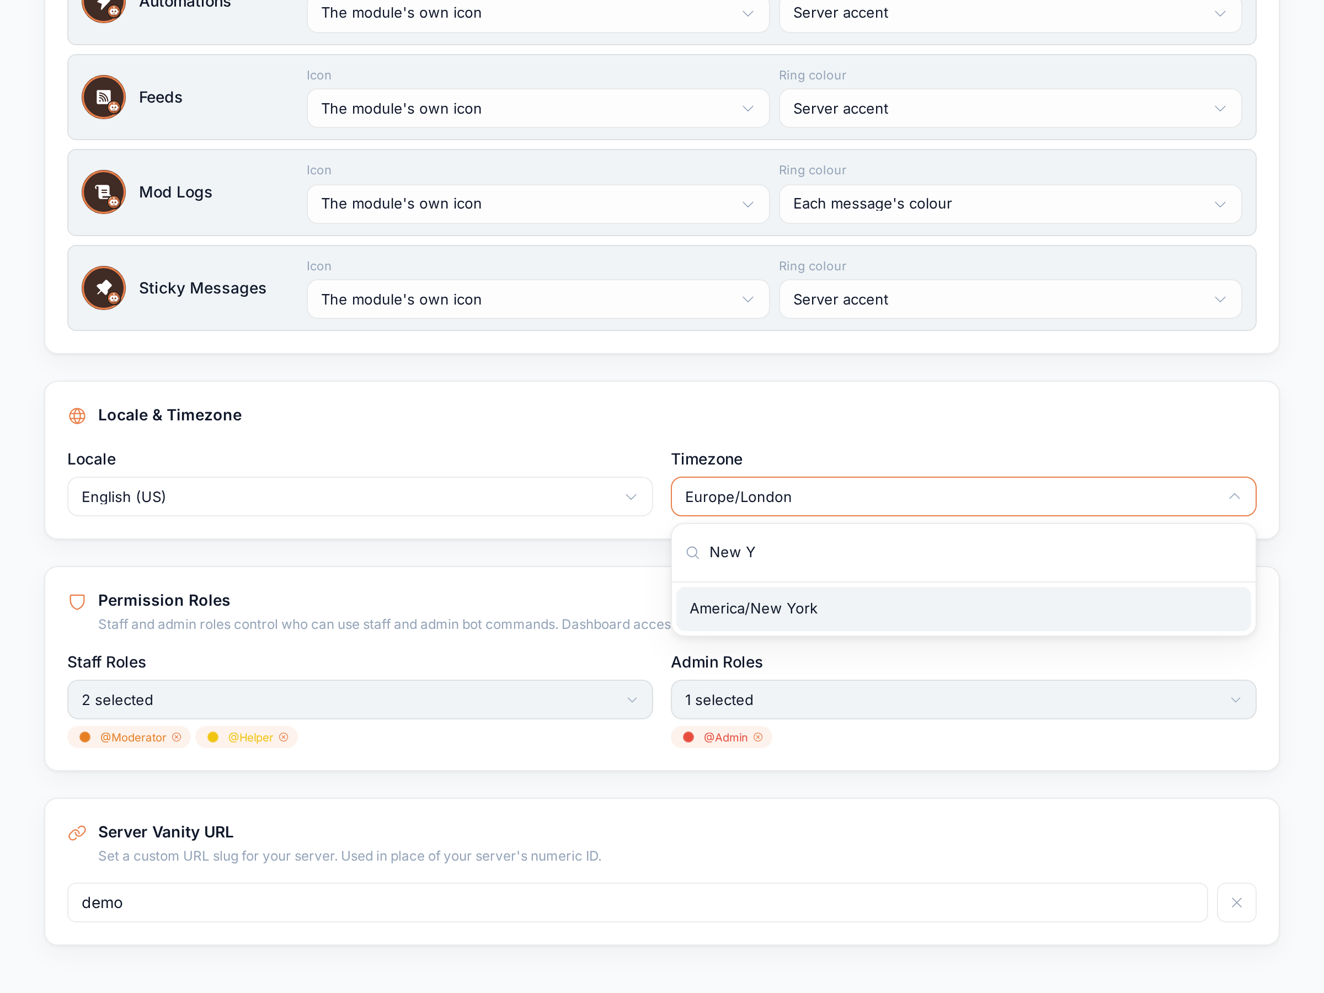Click the Server Vanity URL heading
The image size is (1324, 993).
pos(166,832)
